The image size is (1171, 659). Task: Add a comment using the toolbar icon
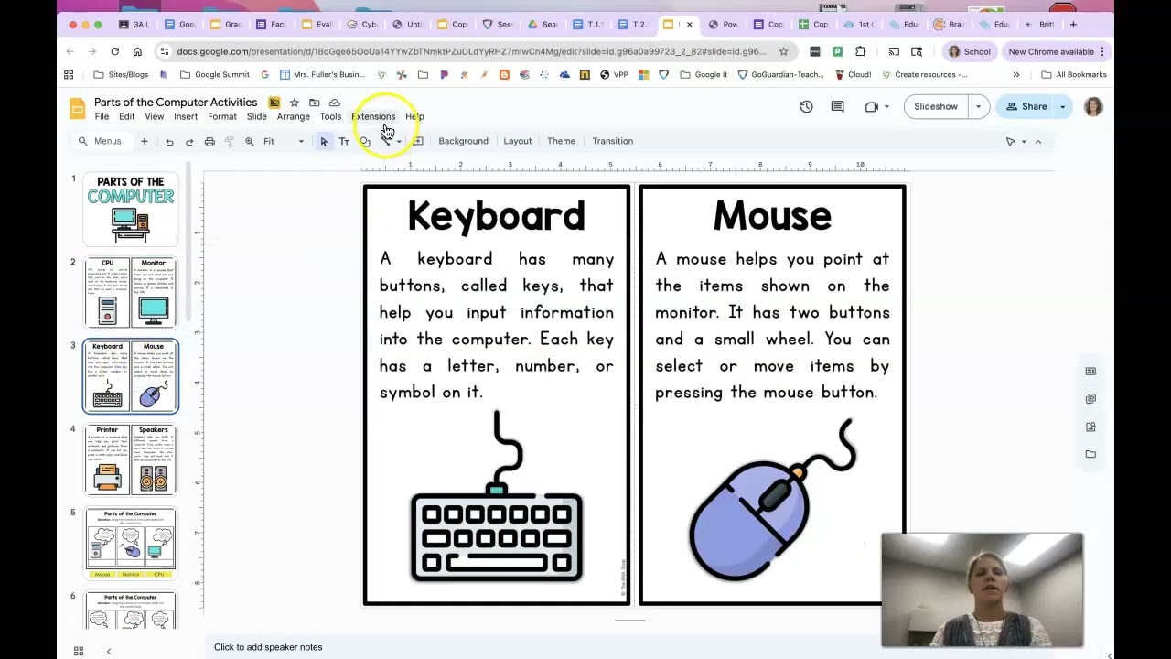tap(417, 141)
